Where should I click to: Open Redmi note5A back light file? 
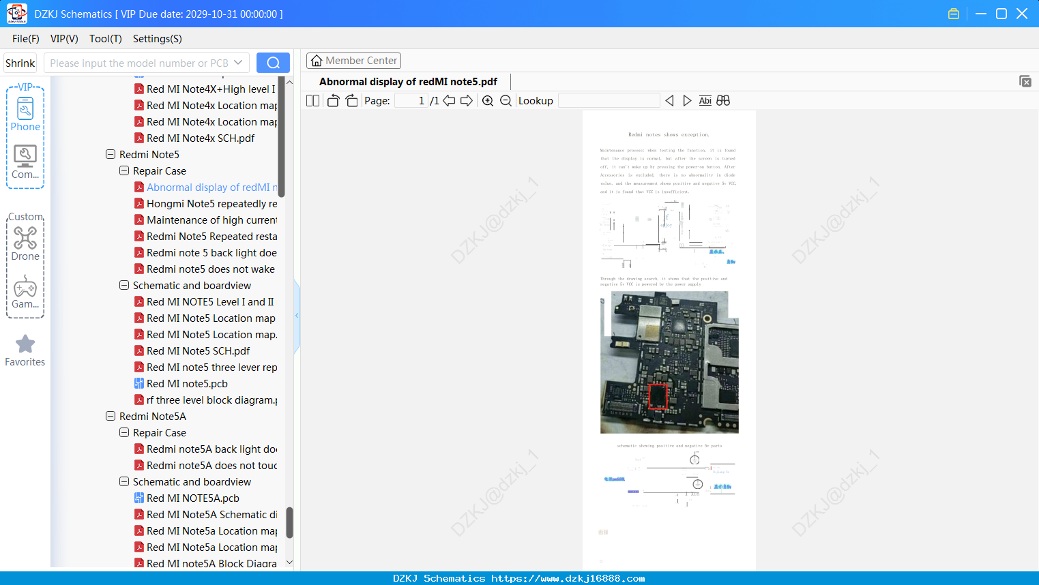[x=205, y=449]
